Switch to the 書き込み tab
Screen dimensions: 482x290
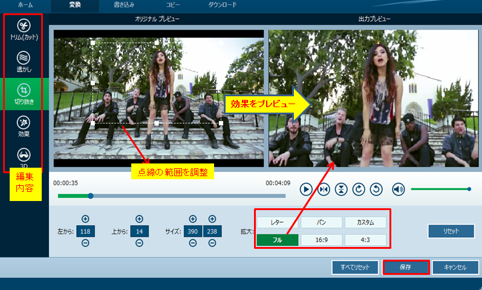[124, 5]
